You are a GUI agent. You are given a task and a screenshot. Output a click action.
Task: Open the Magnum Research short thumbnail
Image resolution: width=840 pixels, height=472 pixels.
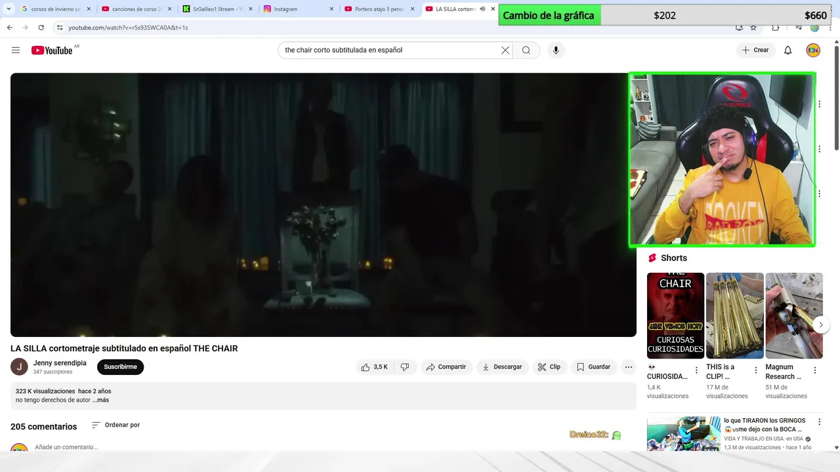tap(794, 315)
